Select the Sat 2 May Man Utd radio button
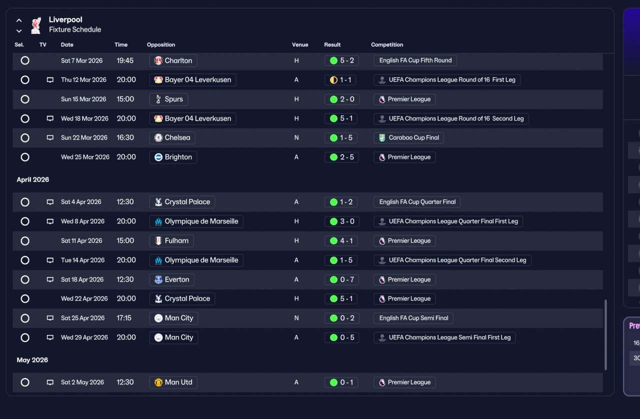Image resolution: width=640 pixels, height=419 pixels. tap(25, 382)
